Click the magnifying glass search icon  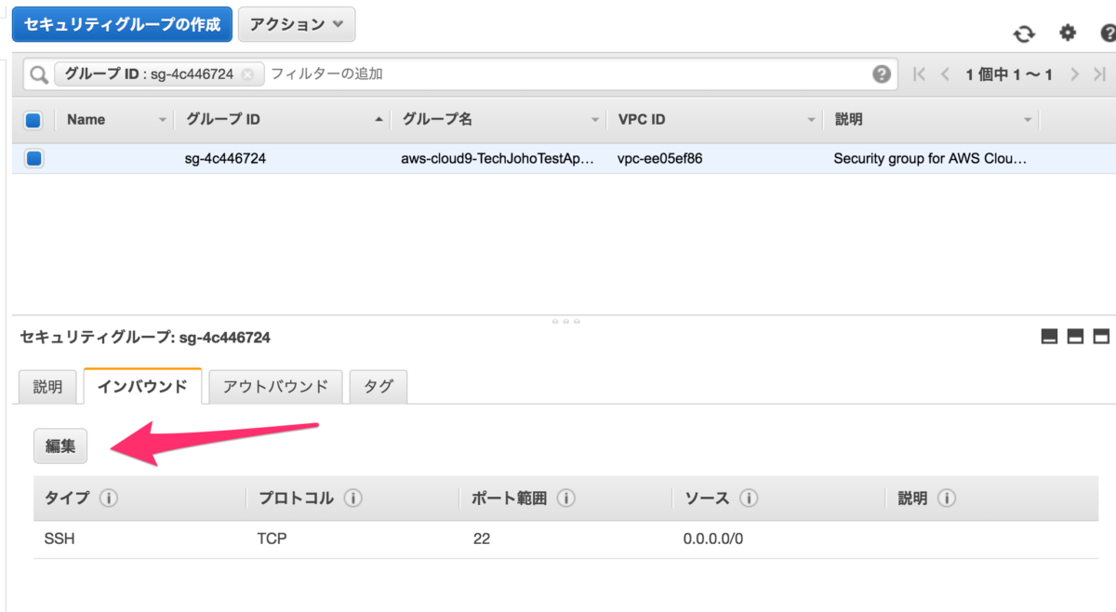pos(36,73)
